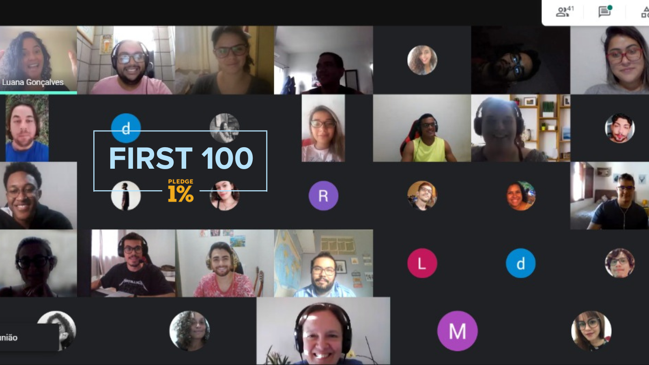Click the smiling woman with black headset tile
The width and height of the screenshot is (649, 365).
point(323,331)
